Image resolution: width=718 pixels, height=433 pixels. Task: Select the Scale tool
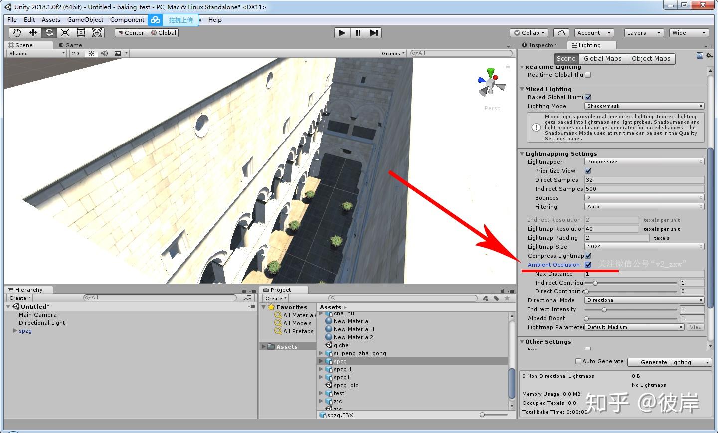point(65,32)
